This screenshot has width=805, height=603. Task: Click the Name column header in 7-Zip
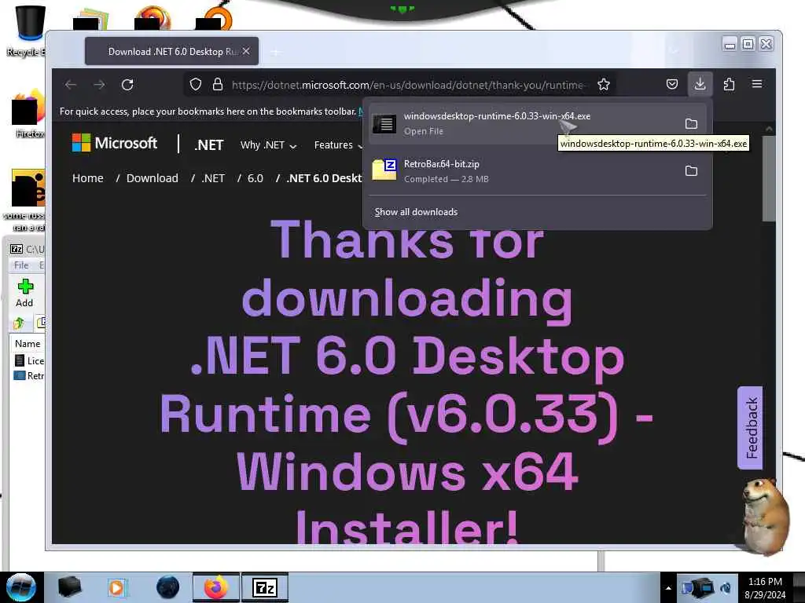pyautogui.click(x=28, y=344)
